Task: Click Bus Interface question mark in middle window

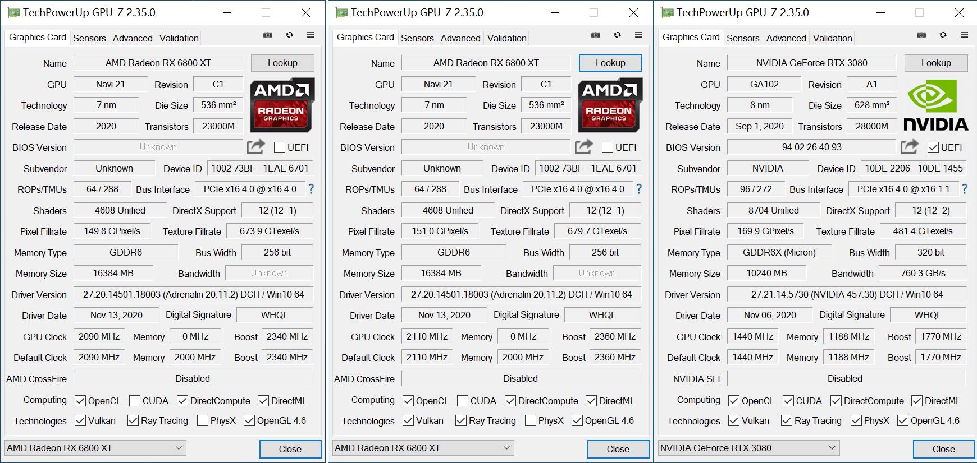Action: point(639,189)
